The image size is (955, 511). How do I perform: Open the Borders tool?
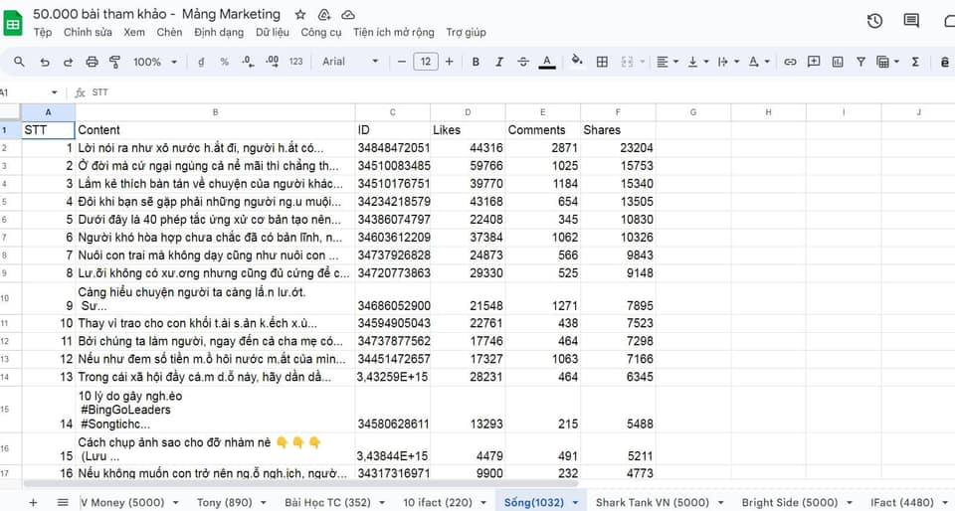602,62
